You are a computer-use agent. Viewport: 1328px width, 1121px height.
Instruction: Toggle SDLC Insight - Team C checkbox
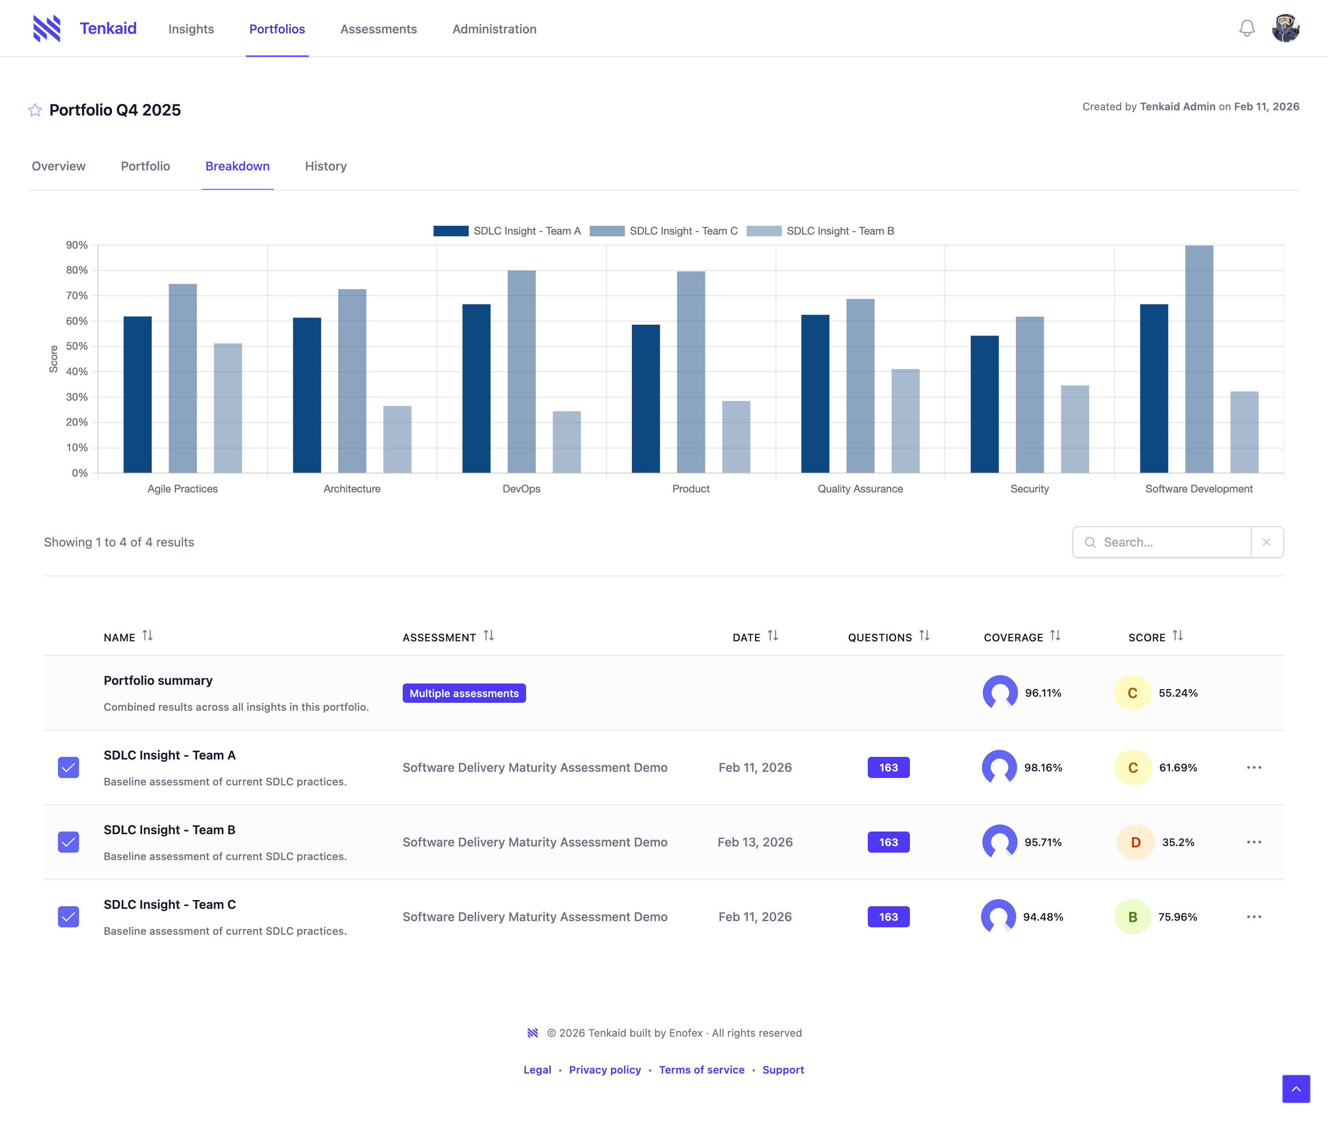tap(69, 917)
